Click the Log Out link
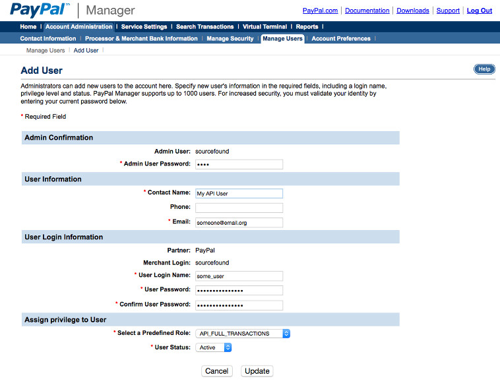This screenshot has height=385, width=500. click(x=479, y=11)
